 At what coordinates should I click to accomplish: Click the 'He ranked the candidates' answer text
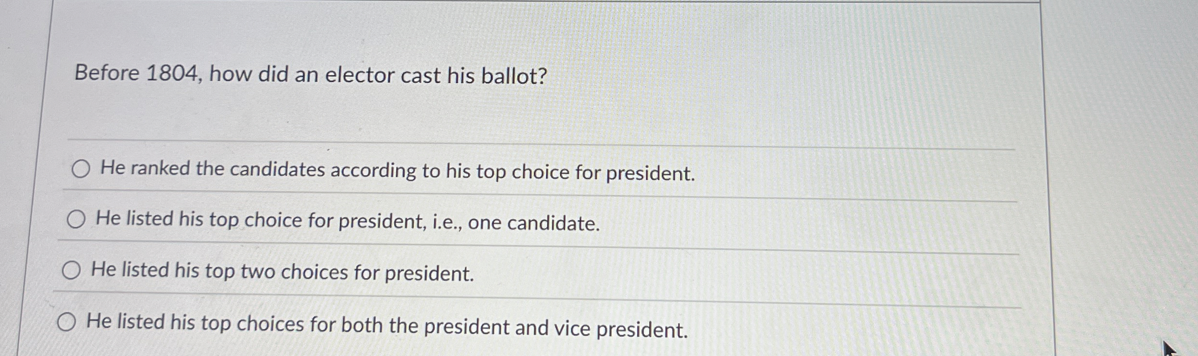396,170
